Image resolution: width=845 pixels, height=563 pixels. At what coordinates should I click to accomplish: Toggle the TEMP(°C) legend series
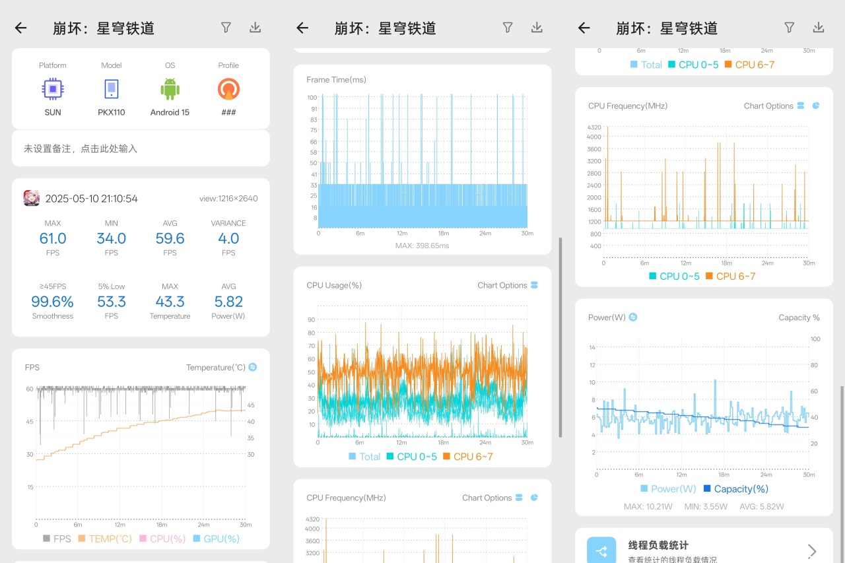pyautogui.click(x=106, y=539)
